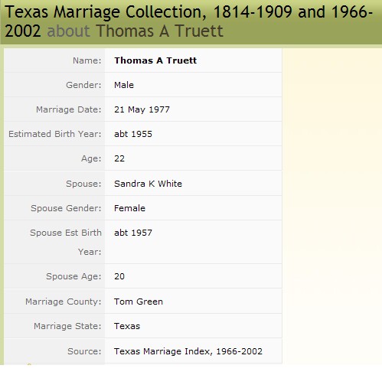Click the heading text 'about Thomas A Truett'
Image resolution: width=382 pixels, height=375 pixels.
click(135, 31)
